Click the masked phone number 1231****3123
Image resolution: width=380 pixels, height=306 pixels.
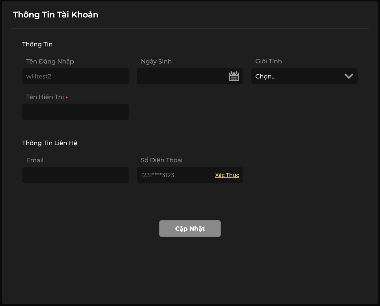[157, 175]
